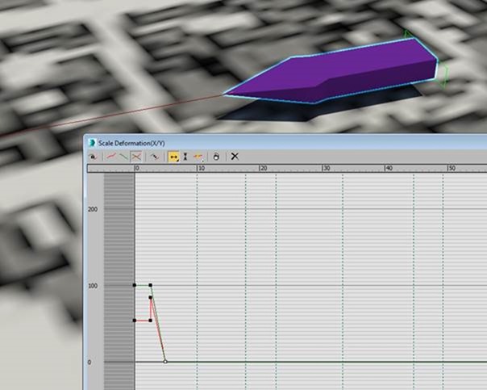Reset the curve with the X icon
Image resolution: width=487 pixels, height=390 pixels.
pyautogui.click(x=235, y=156)
